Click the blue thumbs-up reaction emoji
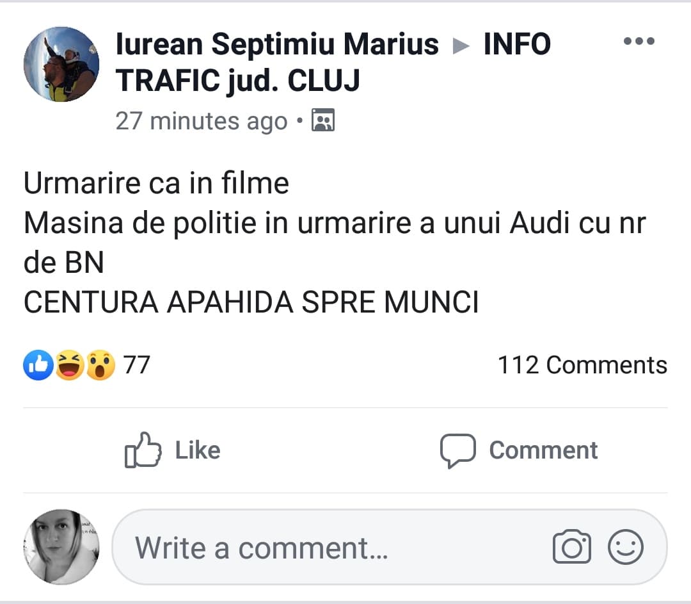691x604 pixels. [x=38, y=366]
